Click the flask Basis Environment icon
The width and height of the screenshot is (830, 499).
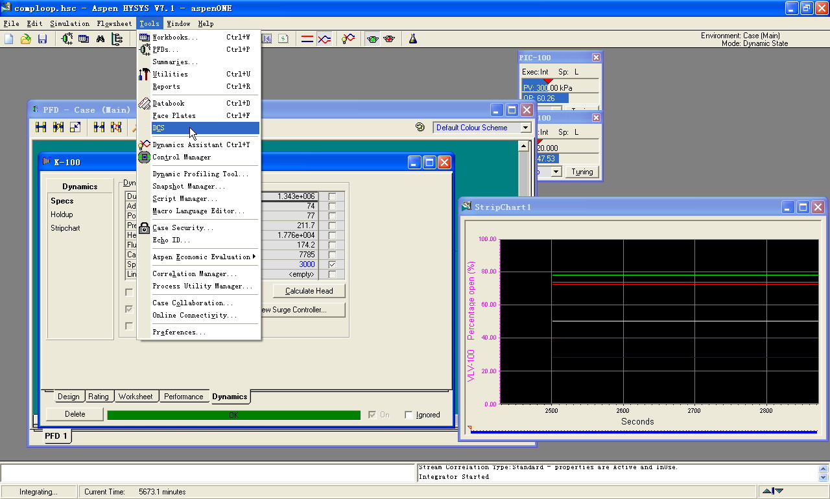(x=413, y=39)
